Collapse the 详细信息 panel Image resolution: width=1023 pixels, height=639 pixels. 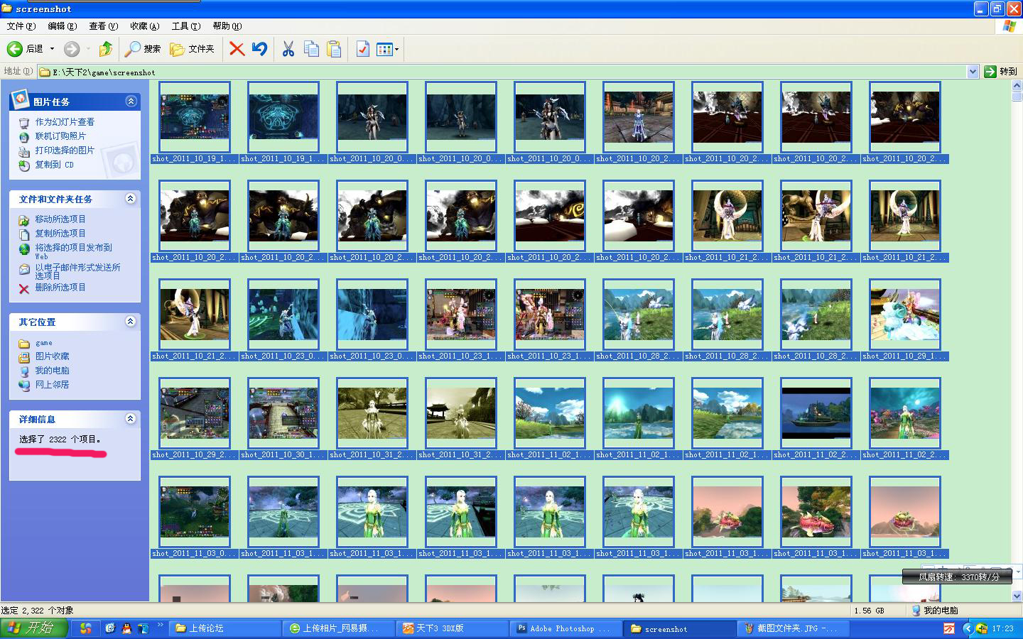tap(131, 419)
